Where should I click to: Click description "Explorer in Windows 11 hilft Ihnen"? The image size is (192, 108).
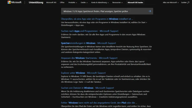pyautogui.click(x=106, y=79)
